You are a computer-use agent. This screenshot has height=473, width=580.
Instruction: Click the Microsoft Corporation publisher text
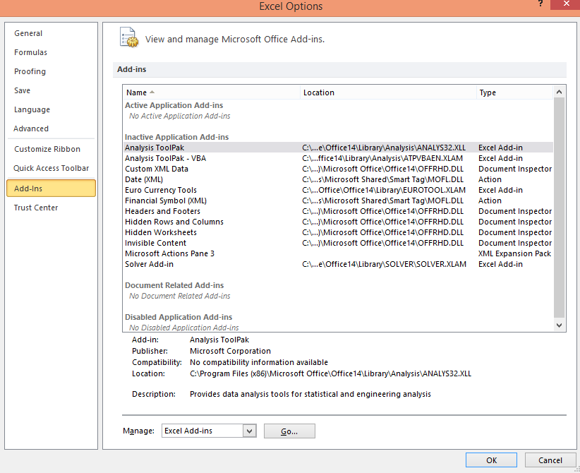[x=230, y=352]
